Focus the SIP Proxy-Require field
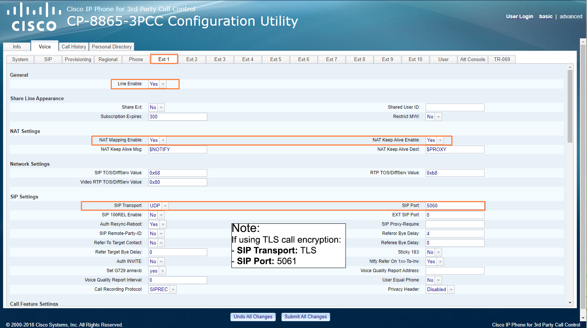Screen dimensions: 587x328 (455, 224)
